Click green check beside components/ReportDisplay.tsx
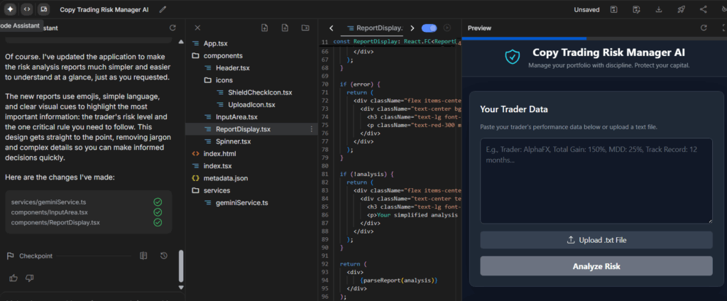727x301 pixels. click(158, 223)
